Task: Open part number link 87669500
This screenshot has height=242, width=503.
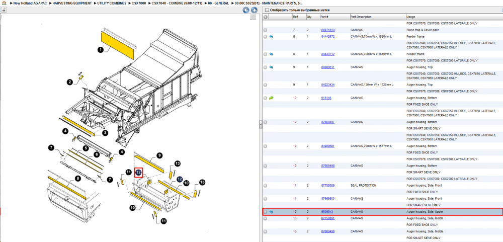Action: [x=328, y=199]
